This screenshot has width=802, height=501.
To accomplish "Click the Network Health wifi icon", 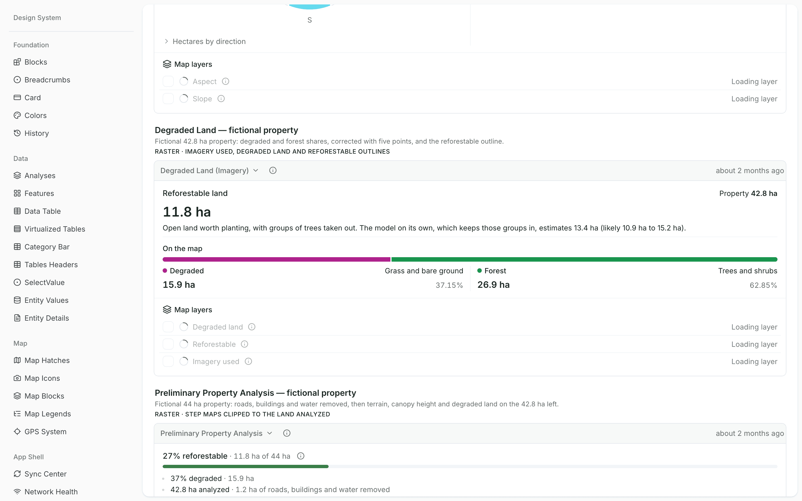I will pyautogui.click(x=17, y=492).
